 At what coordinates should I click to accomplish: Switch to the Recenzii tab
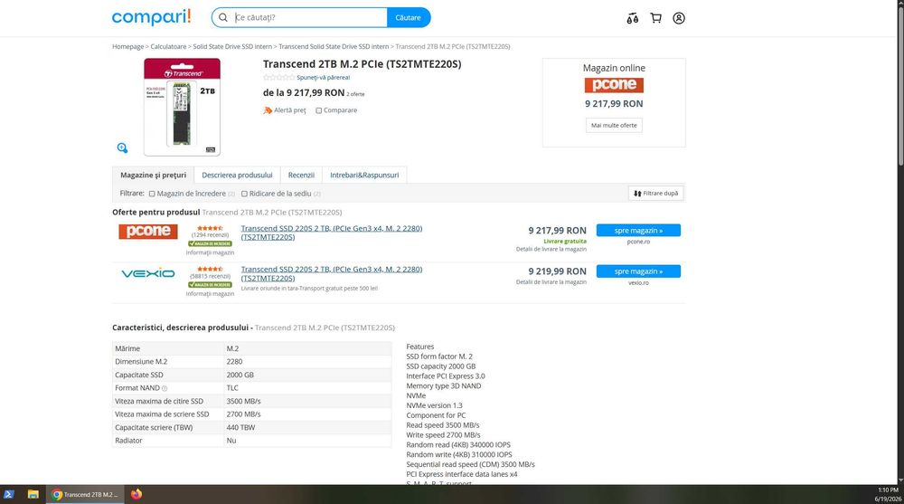pyautogui.click(x=301, y=175)
